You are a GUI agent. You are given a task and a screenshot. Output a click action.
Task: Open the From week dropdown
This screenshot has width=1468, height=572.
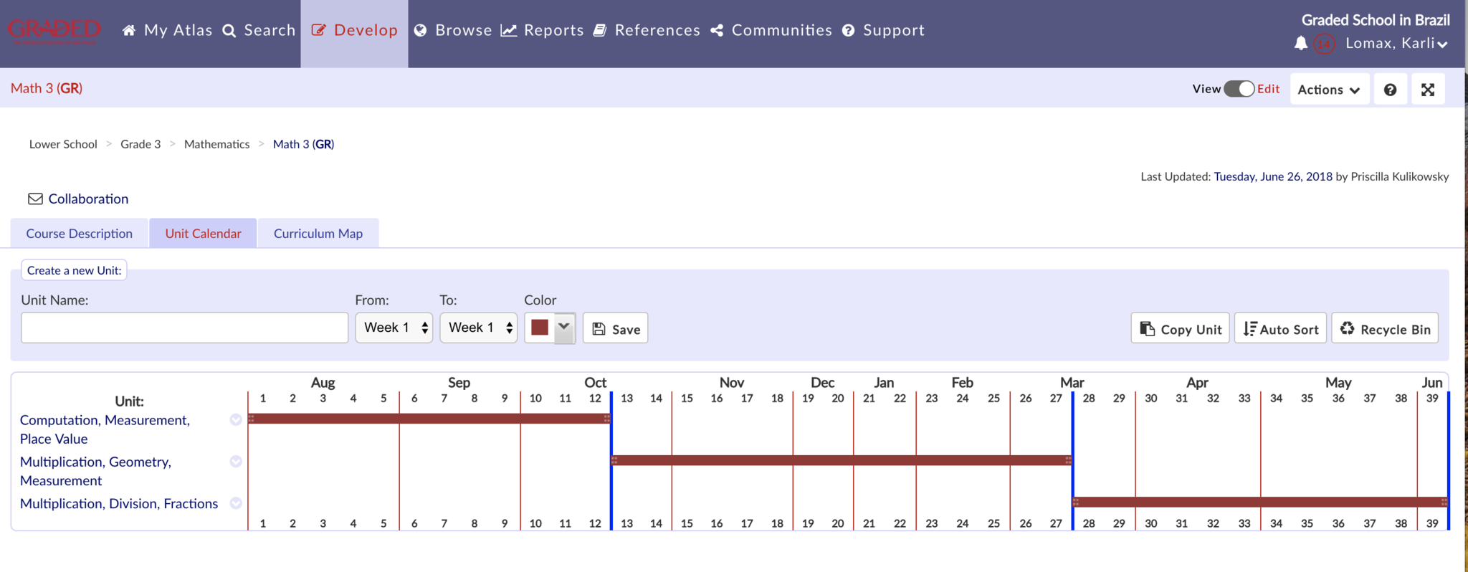pyautogui.click(x=394, y=328)
